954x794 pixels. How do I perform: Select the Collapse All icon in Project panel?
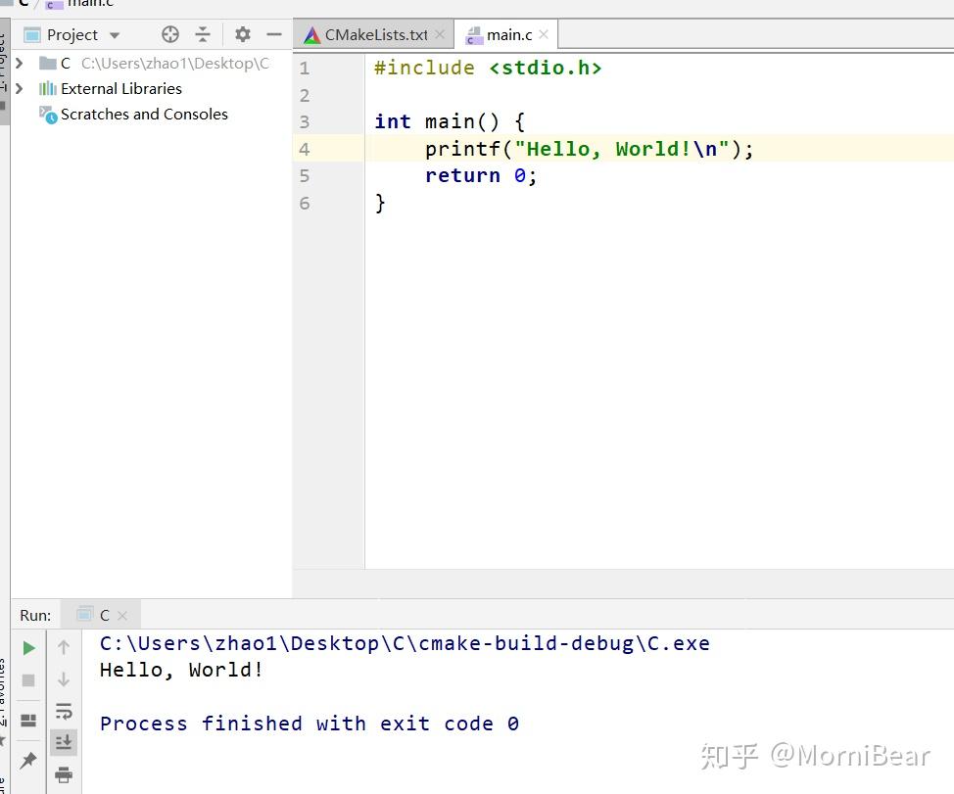[203, 33]
